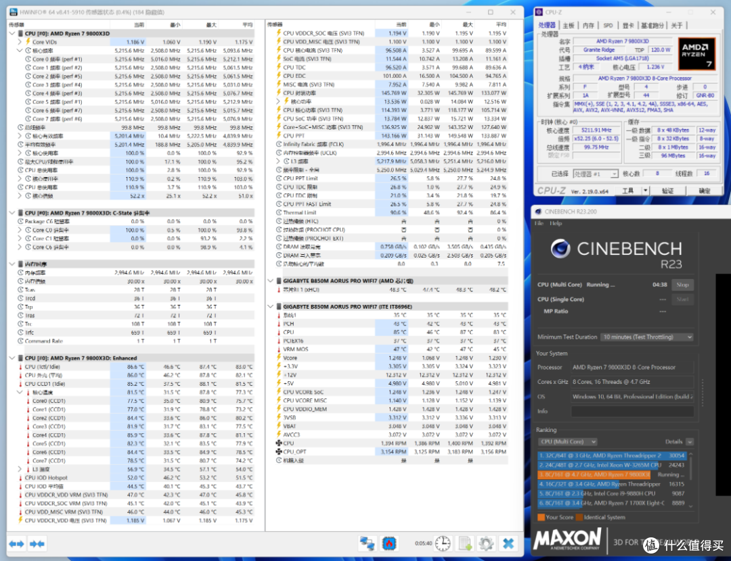This screenshot has height=561, width=731.
Task: Expand the L3 temperature tree row
Action: 20,469
